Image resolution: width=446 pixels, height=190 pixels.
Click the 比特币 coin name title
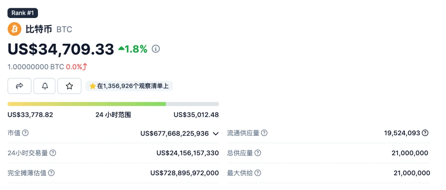(x=39, y=29)
